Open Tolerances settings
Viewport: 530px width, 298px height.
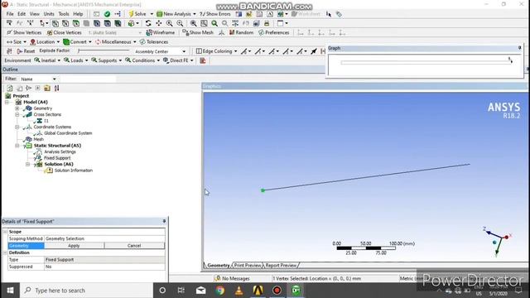pyautogui.click(x=154, y=42)
